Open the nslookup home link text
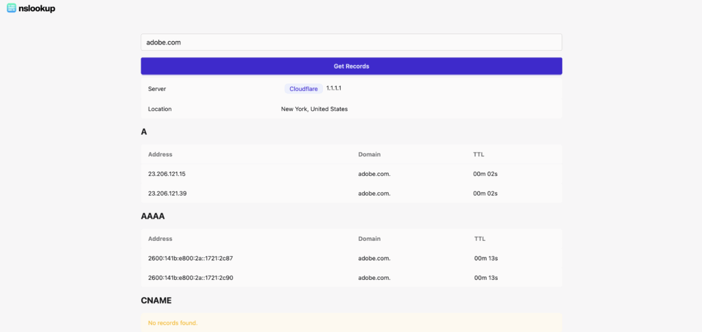This screenshot has height=332, width=702. pos(37,8)
